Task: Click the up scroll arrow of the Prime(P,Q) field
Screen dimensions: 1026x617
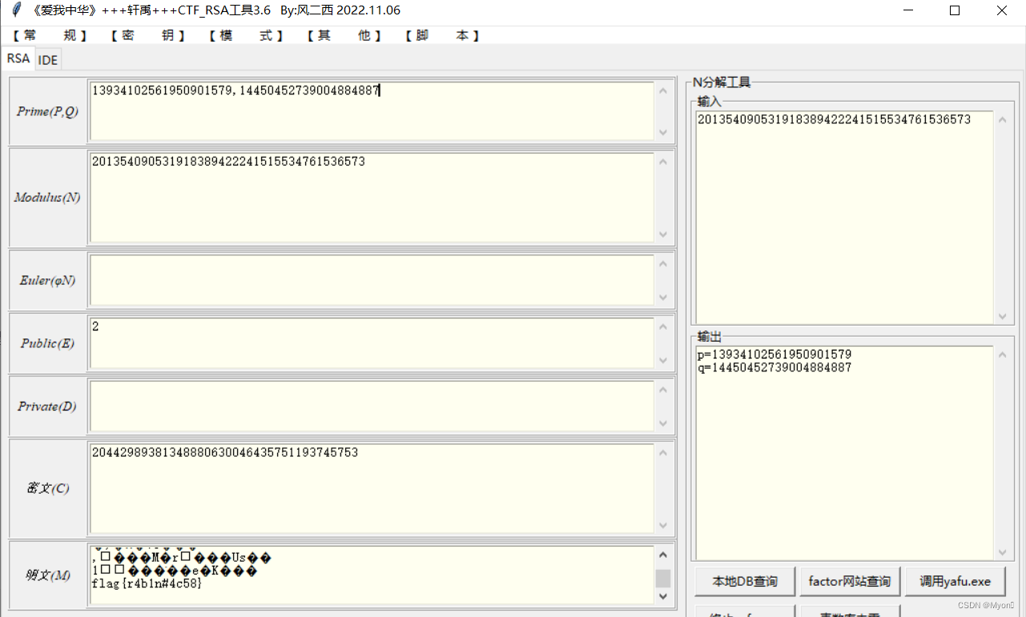Action: coord(662,89)
